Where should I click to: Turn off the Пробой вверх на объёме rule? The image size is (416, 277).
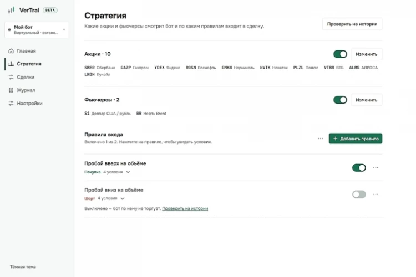click(x=359, y=168)
